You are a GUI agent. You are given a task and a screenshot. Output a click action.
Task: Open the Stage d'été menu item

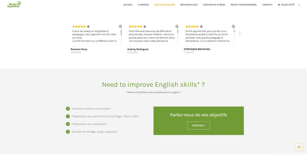coord(286,5)
